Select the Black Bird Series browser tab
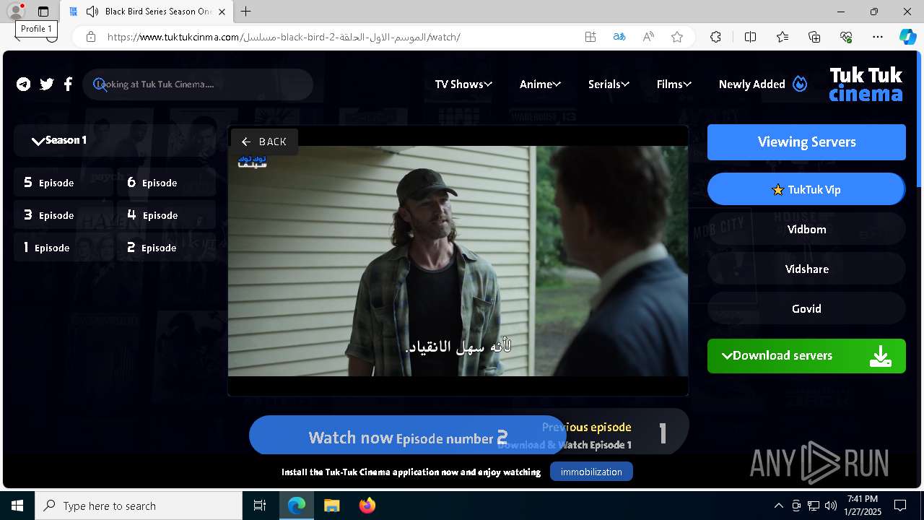Screen dimensions: 924x520 [x=146, y=12]
